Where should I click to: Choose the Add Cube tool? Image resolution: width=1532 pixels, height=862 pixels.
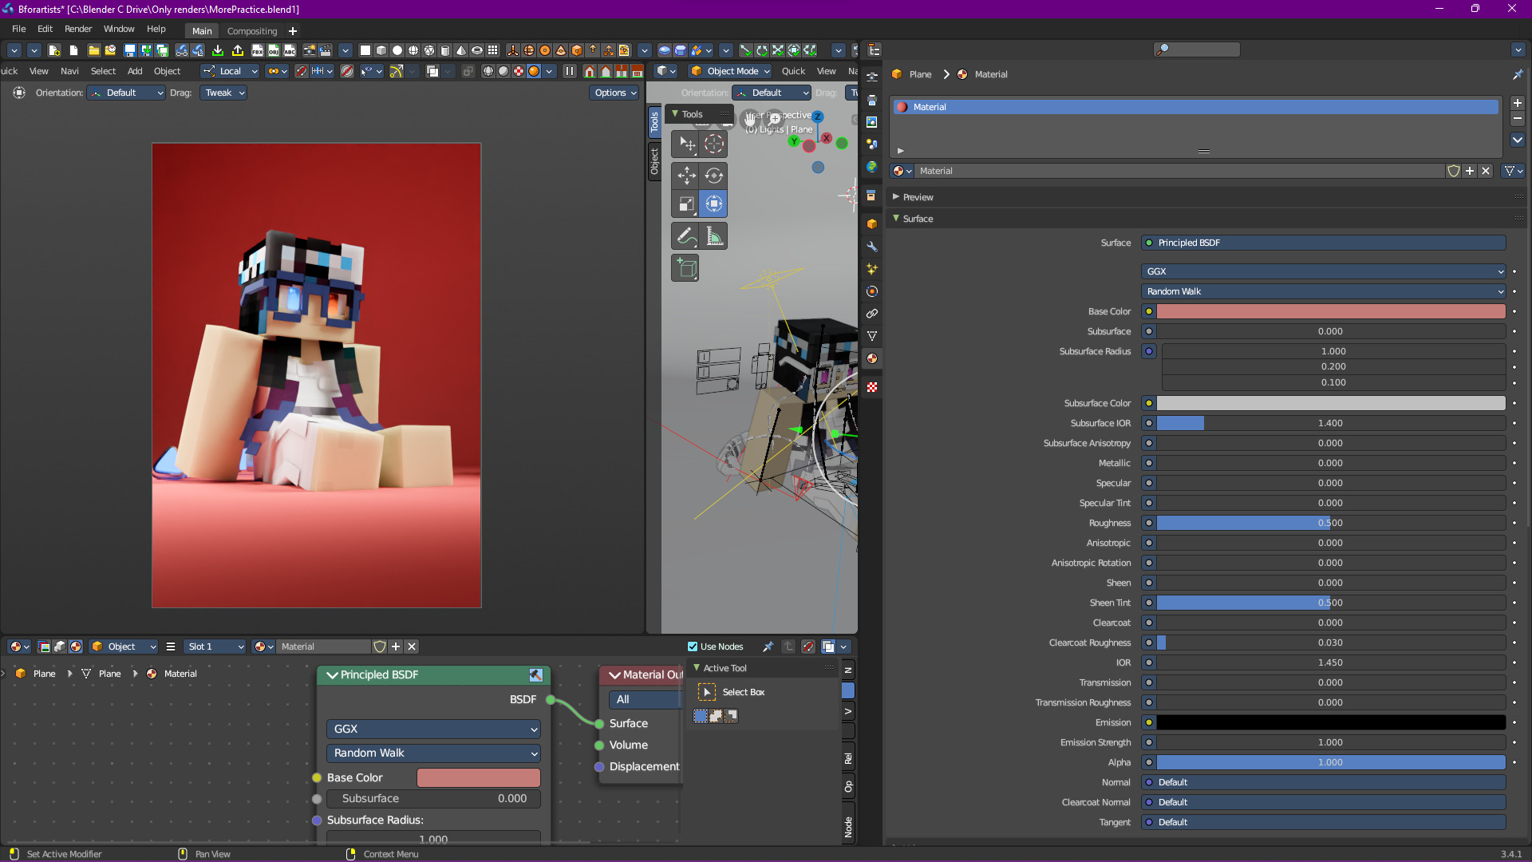pos(686,268)
